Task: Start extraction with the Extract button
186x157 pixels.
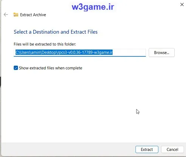Action: click(x=147, y=149)
